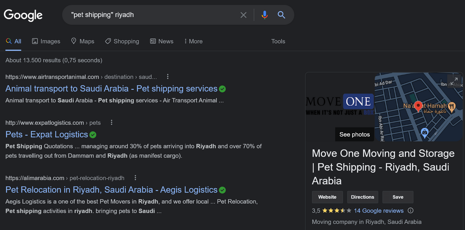Image resolution: width=465 pixels, height=230 pixels.
Task: Open options dots for airtransportanimal.com result
Action: click(167, 77)
